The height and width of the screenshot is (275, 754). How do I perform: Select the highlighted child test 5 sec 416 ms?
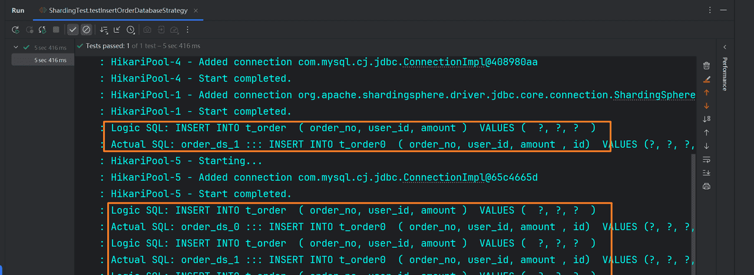point(43,59)
